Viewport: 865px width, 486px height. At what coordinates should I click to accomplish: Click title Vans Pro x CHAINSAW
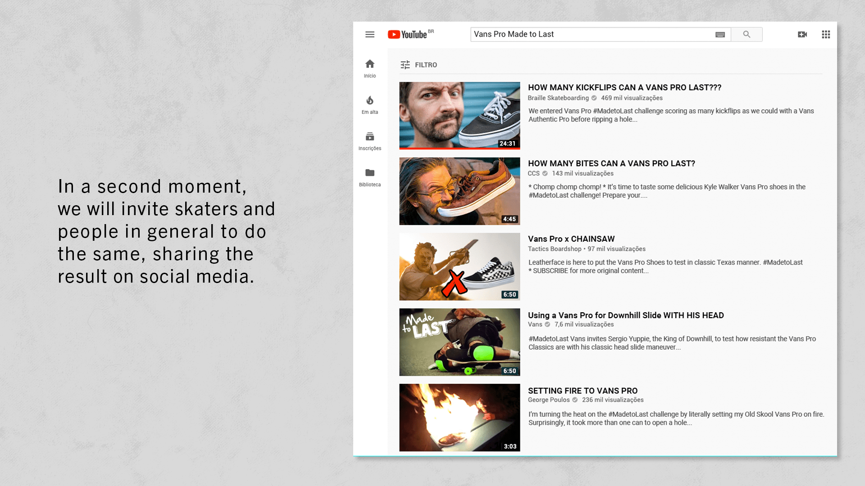(571, 239)
